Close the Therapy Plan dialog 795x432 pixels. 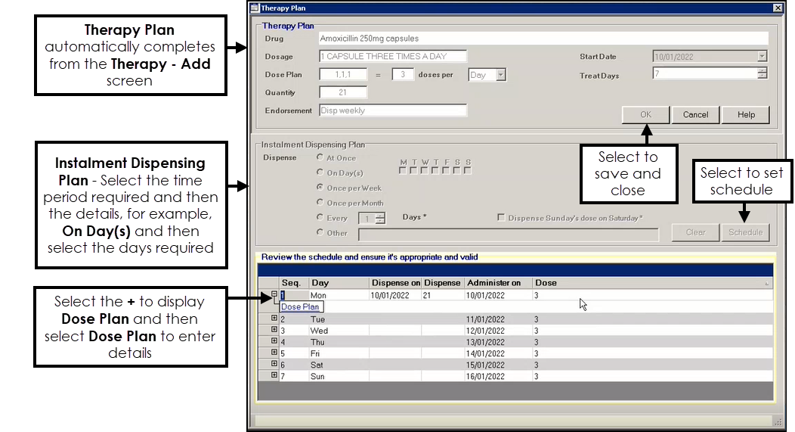click(778, 8)
